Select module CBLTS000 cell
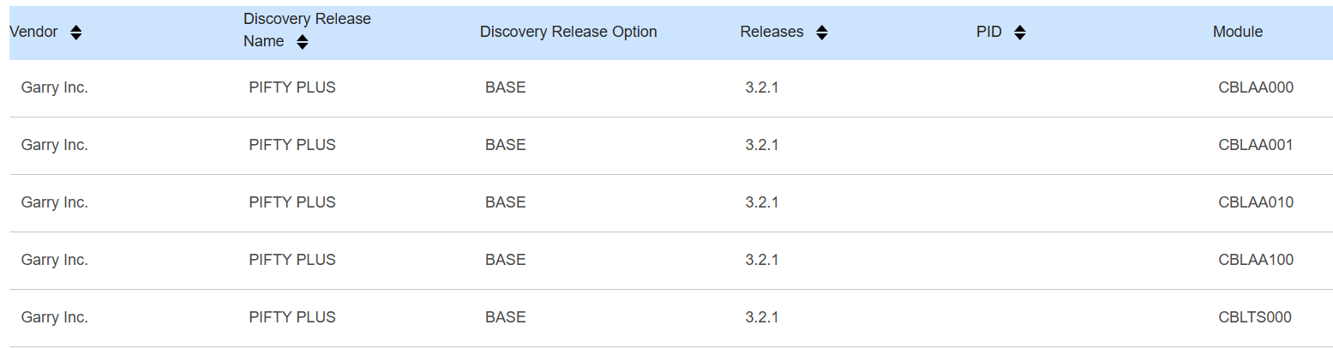The width and height of the screenshot is (1333, 349). click(1254, 317)
